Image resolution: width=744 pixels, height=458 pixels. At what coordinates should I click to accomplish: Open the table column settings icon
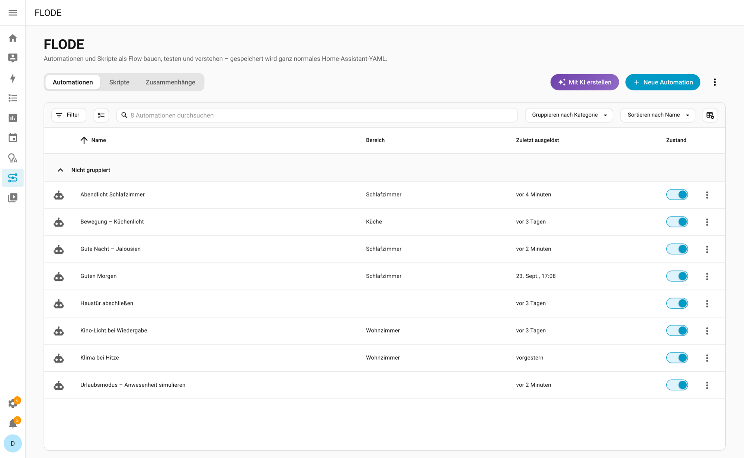tap(710, 115)
